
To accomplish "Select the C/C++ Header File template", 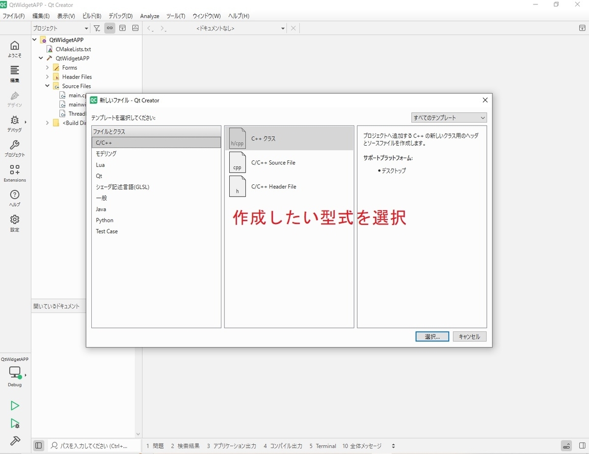I will (289, 186).
